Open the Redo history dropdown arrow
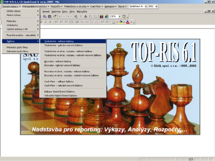 click(71, 17)
